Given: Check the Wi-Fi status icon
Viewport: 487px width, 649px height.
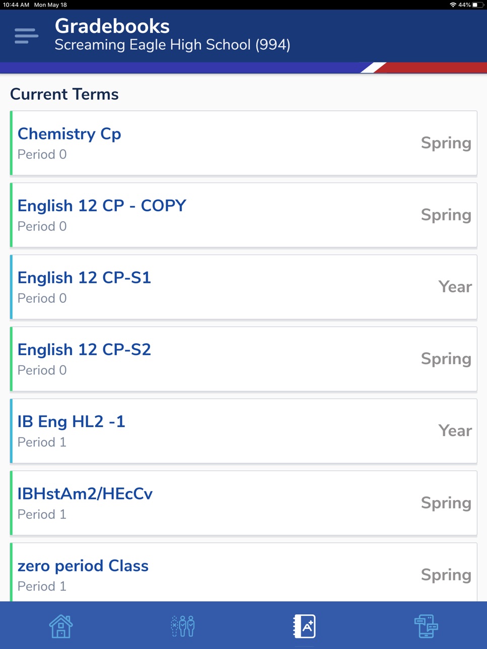Looking at the screenshot, I should [x=453, y=5].
